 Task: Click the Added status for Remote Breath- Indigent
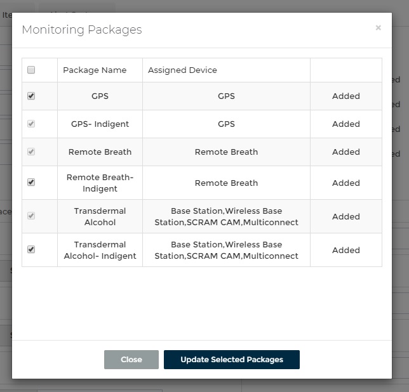345,183
